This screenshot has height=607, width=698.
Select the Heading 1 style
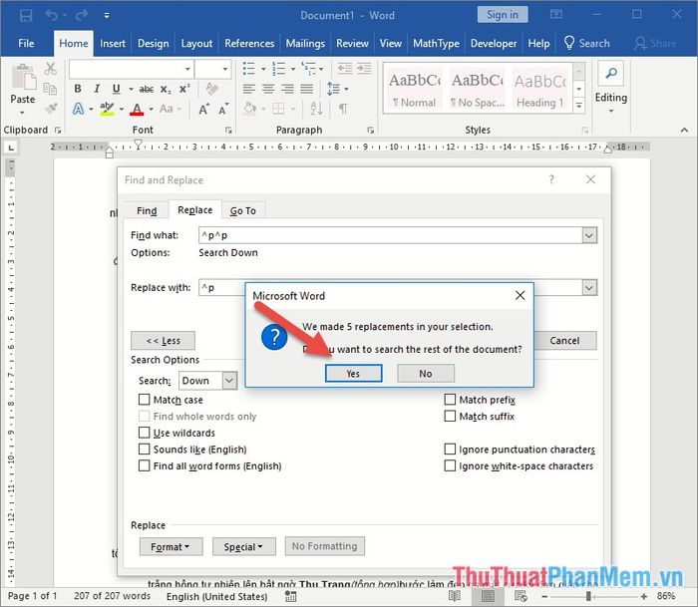click(540, 91)
